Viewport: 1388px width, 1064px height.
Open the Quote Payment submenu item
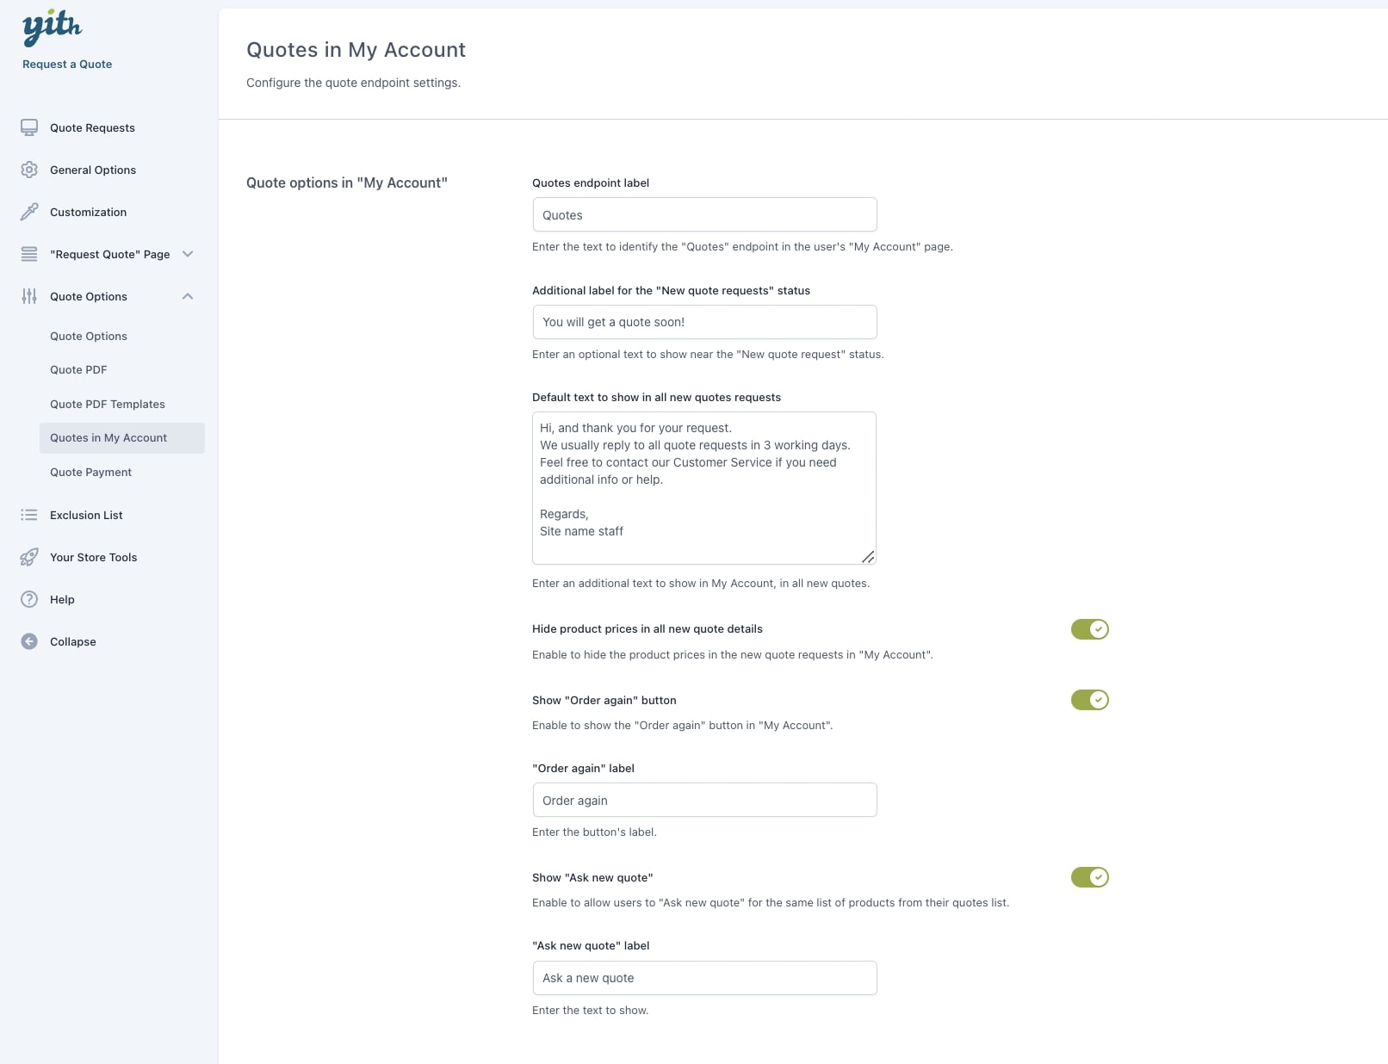point(90,472)
